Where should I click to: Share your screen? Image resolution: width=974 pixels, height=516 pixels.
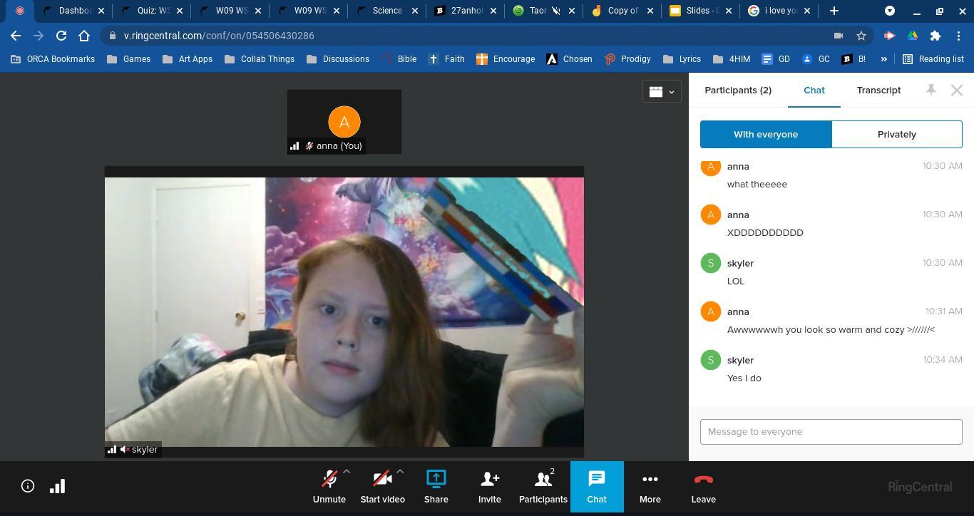pyautogui.click(x=436, y=487)
